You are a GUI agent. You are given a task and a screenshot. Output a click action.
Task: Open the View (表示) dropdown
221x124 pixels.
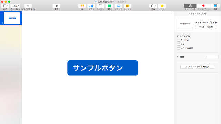[x=6, y=6]
